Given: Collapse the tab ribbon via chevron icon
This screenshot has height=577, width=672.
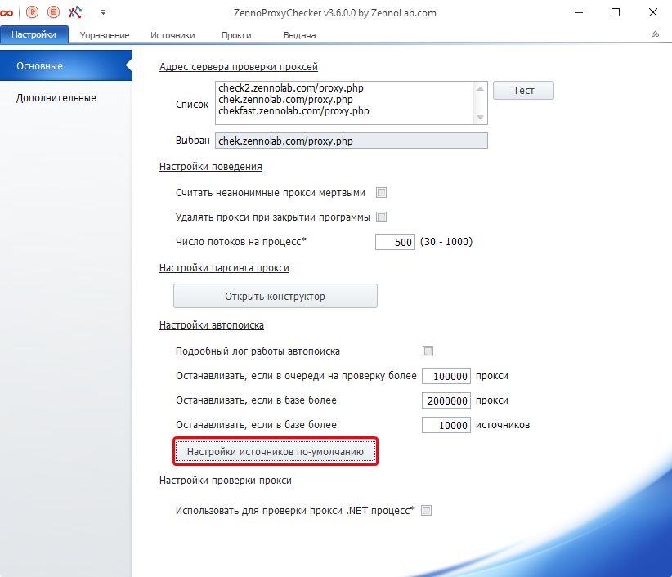Looking at the screenshot, I should coord(654,34).
